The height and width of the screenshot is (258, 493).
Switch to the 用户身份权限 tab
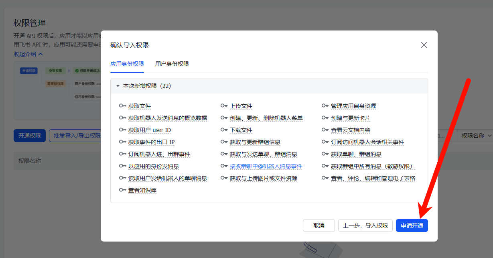(172, 64)
